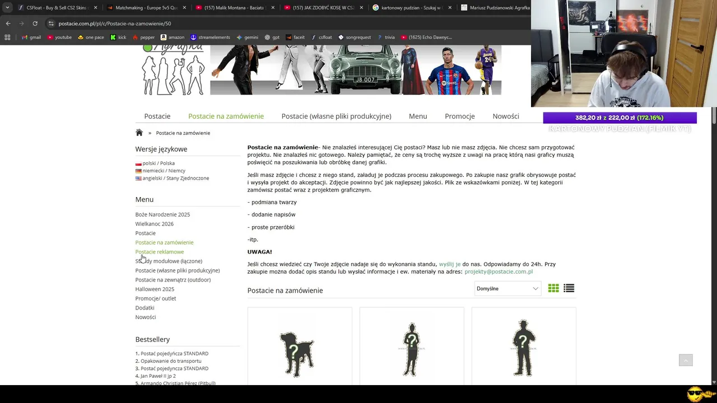Open the amazon bookmark
The image size is (717, 403).
(x=173, y=38)
